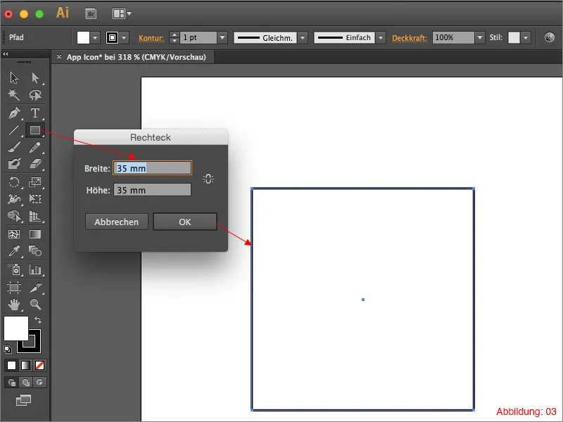Close the App Icon document tab
The image size is (563, 422).
coord(59,57)
